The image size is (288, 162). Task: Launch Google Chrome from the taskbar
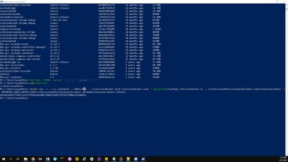pyautogui.click(x=33, y=159)
